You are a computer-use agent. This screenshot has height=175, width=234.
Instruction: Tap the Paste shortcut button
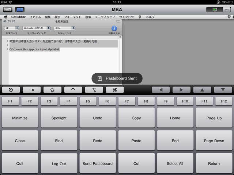pyautogui.click(x=136, y=141)
